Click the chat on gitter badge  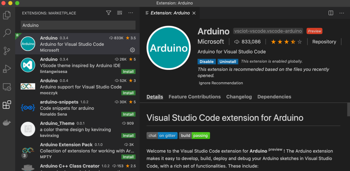coord(162,136)
